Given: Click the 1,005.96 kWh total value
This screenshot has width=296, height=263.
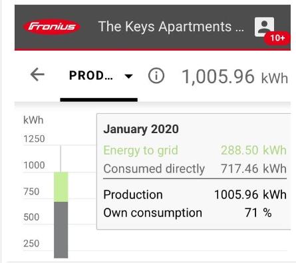Looking at the screenshot, I should pos(235,77).
